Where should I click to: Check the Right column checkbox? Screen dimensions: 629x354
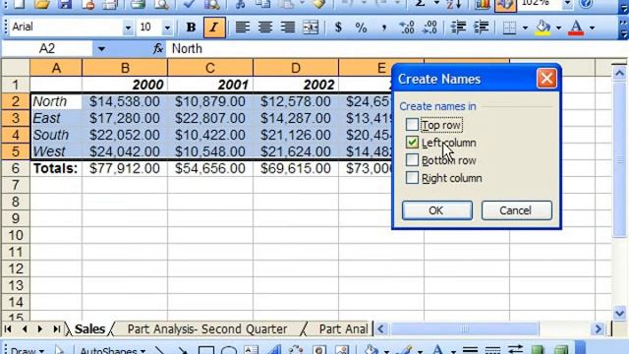(x=412, y=178)
